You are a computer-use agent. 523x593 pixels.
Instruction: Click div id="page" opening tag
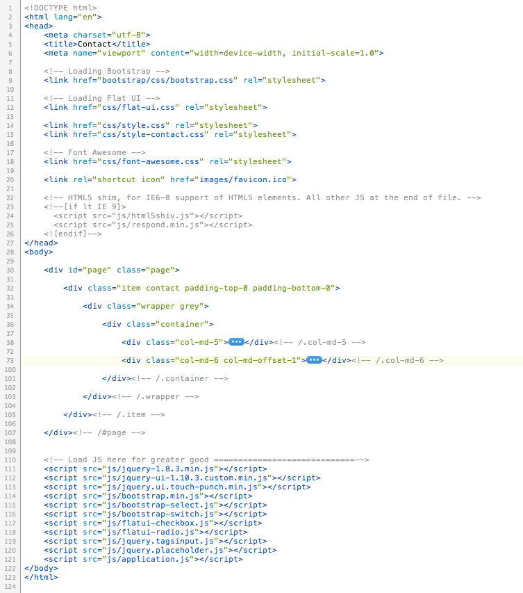tap(112, 270)
